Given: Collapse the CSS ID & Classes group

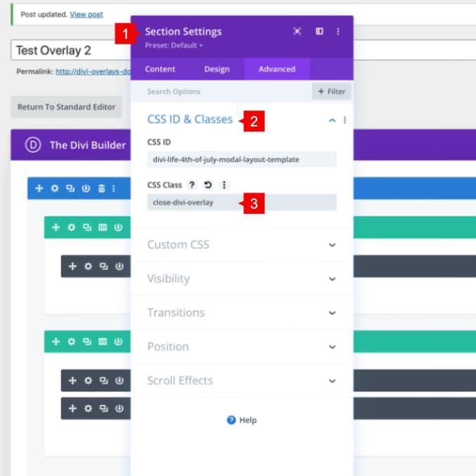Looking at the screenshot, I should [332, 120].
